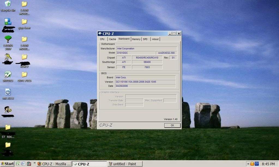Close the CPU-Z window

coord(179,33)
